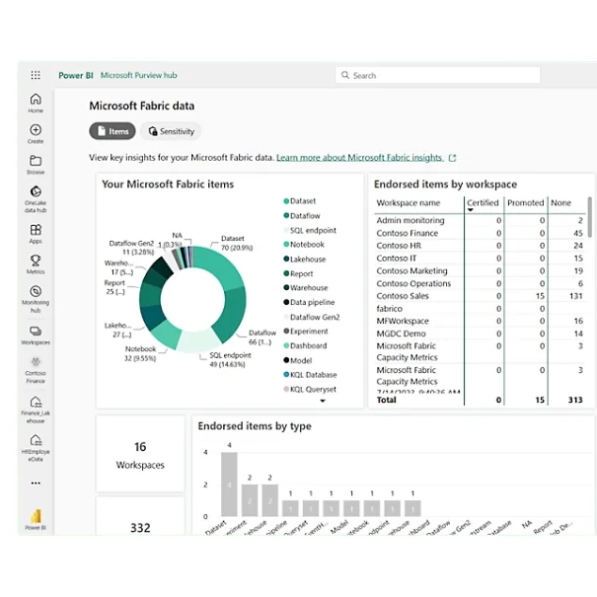
Task: Select KQL Database in the legend
Action: [x=310, y=375]
